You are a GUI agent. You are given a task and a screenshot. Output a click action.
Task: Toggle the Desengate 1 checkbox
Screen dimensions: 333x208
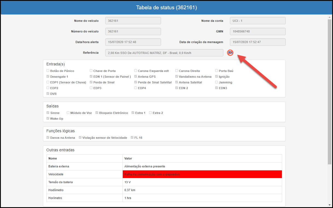point(48,77)
